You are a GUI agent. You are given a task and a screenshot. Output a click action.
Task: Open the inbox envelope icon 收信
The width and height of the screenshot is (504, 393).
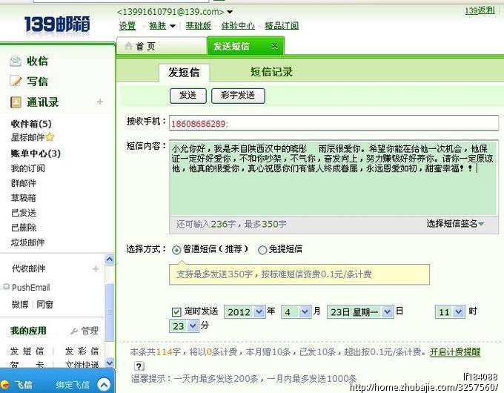(x=16, y=61)
